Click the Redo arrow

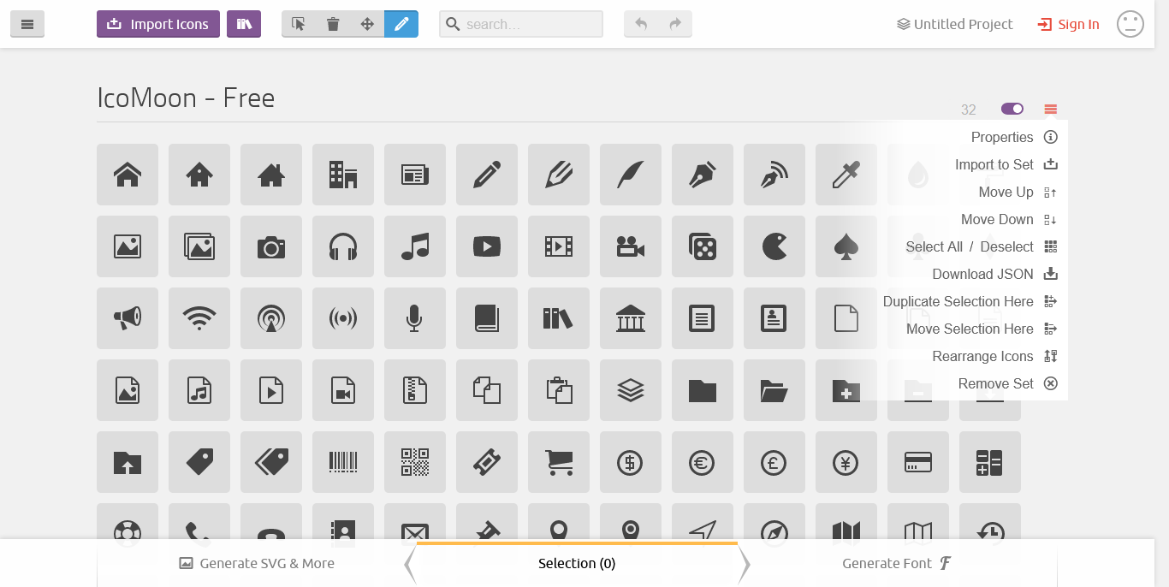point(675,24)
